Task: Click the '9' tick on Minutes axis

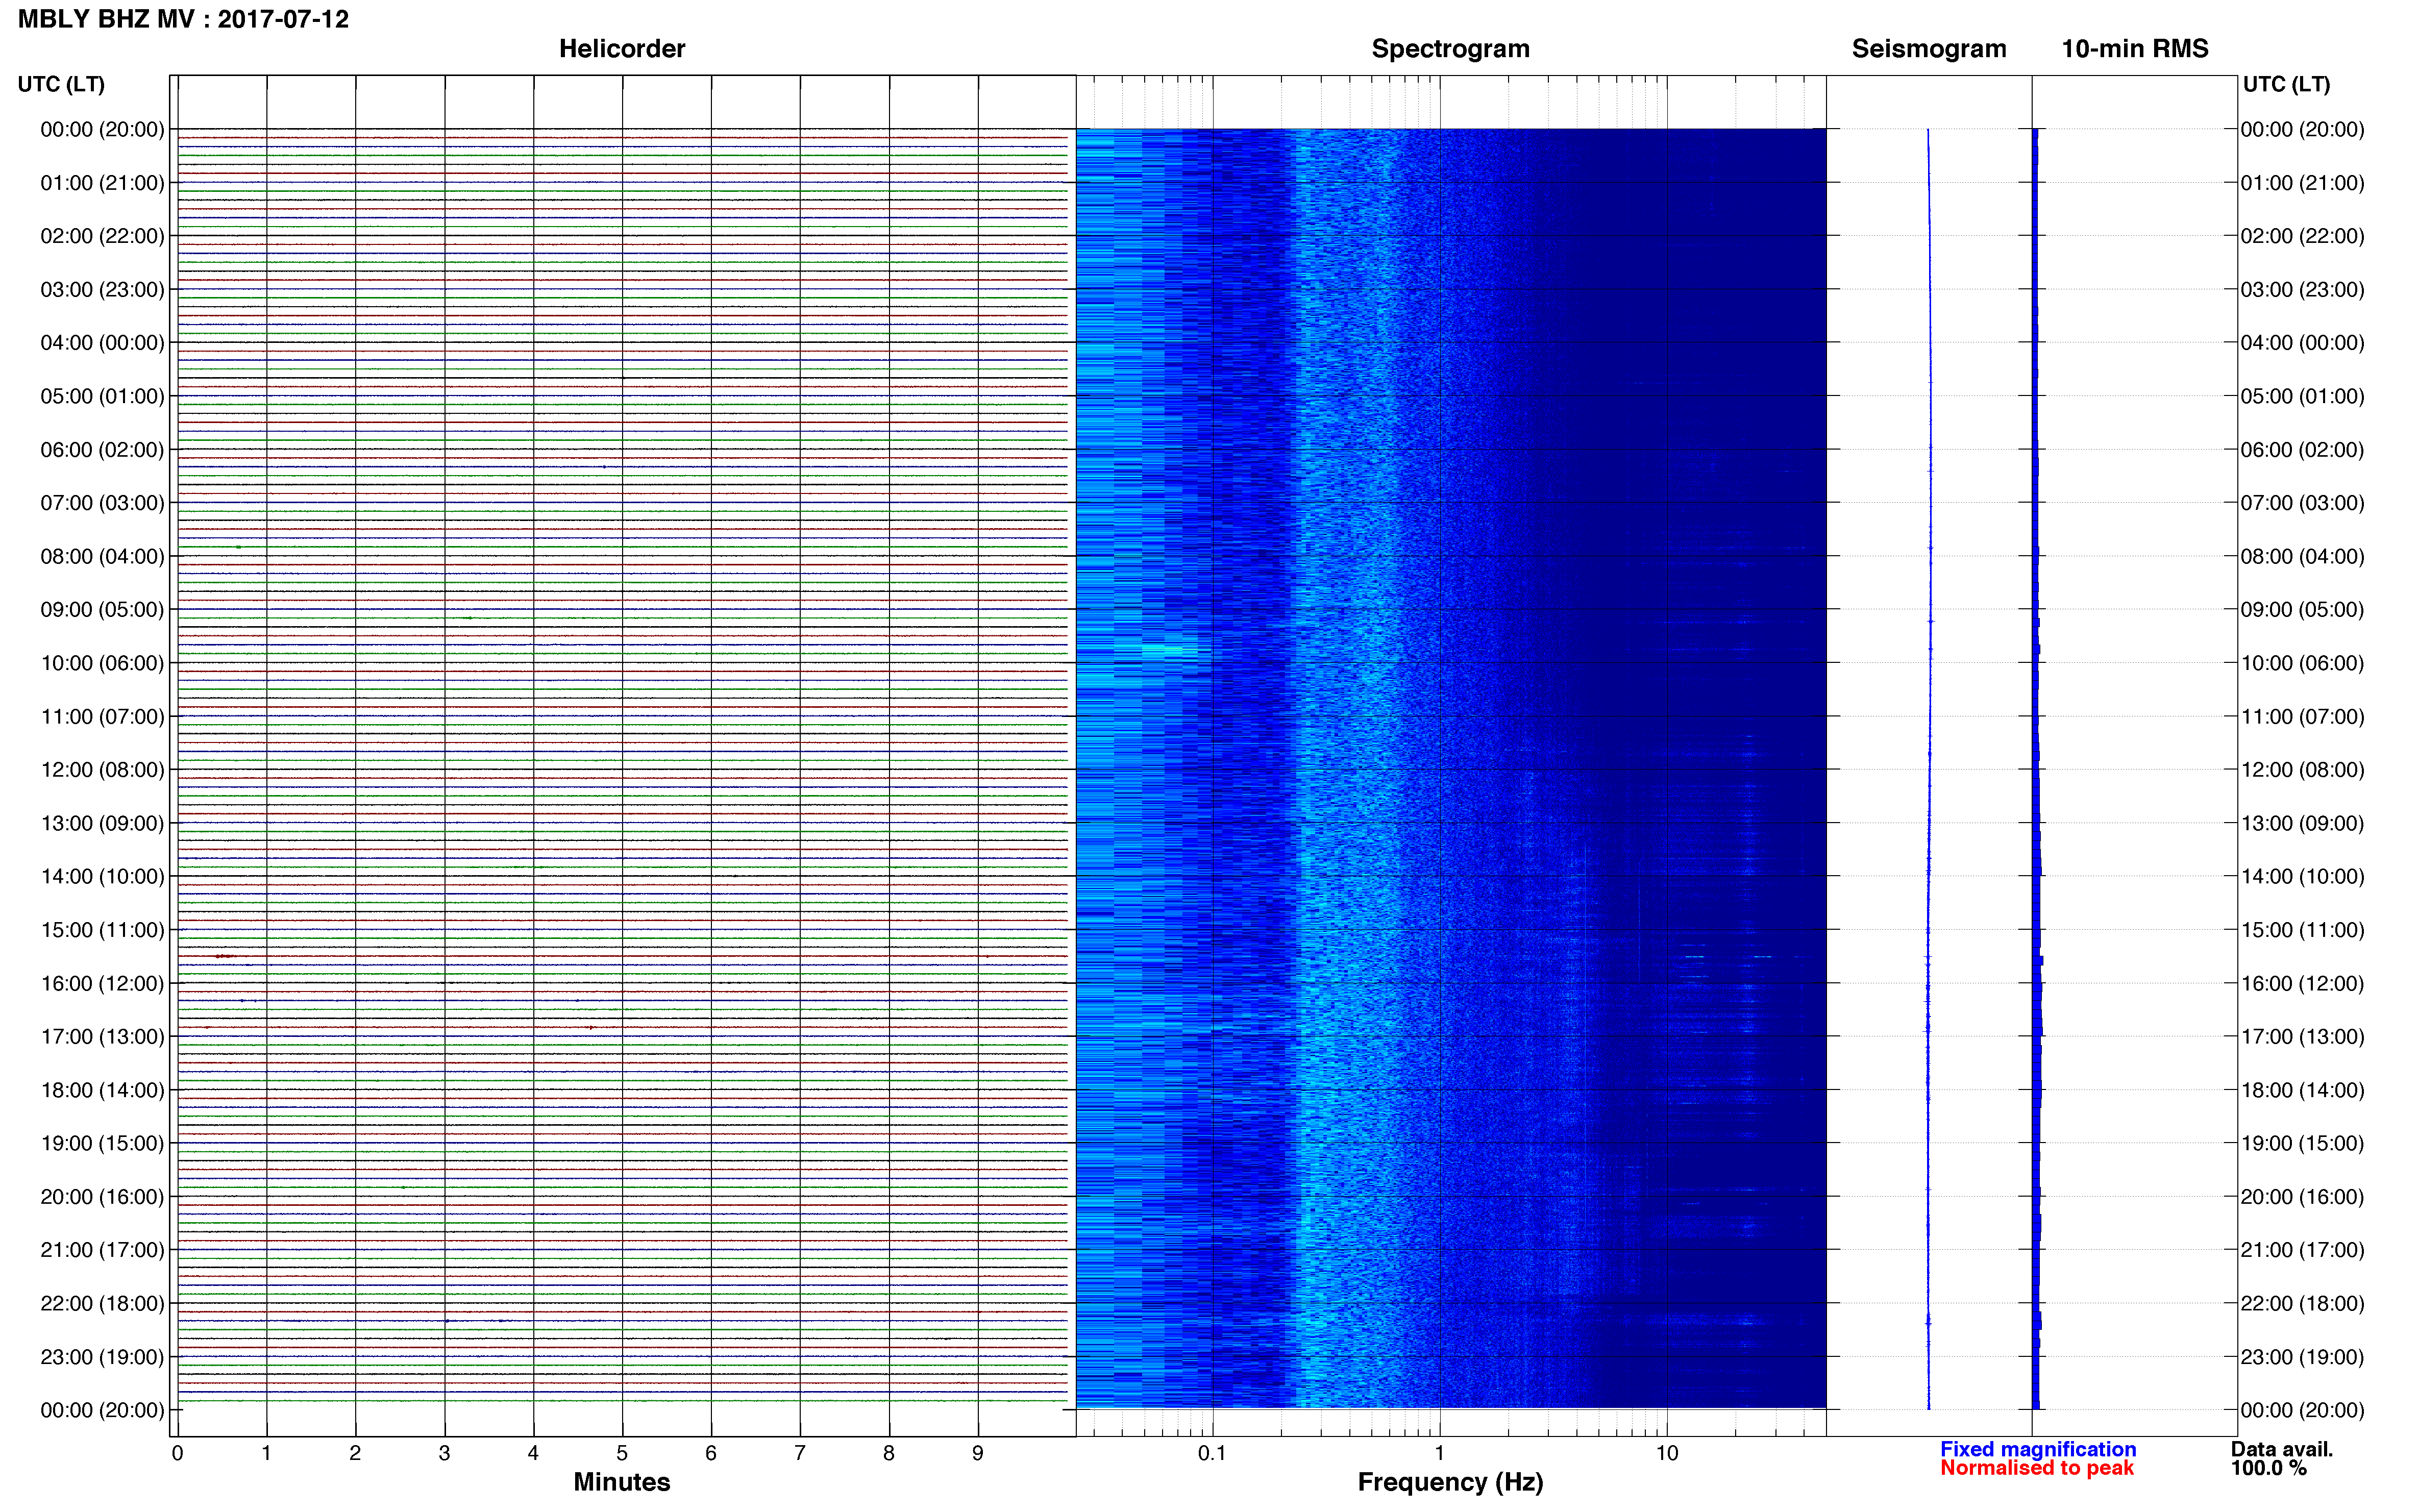Action: point(978,1453)
